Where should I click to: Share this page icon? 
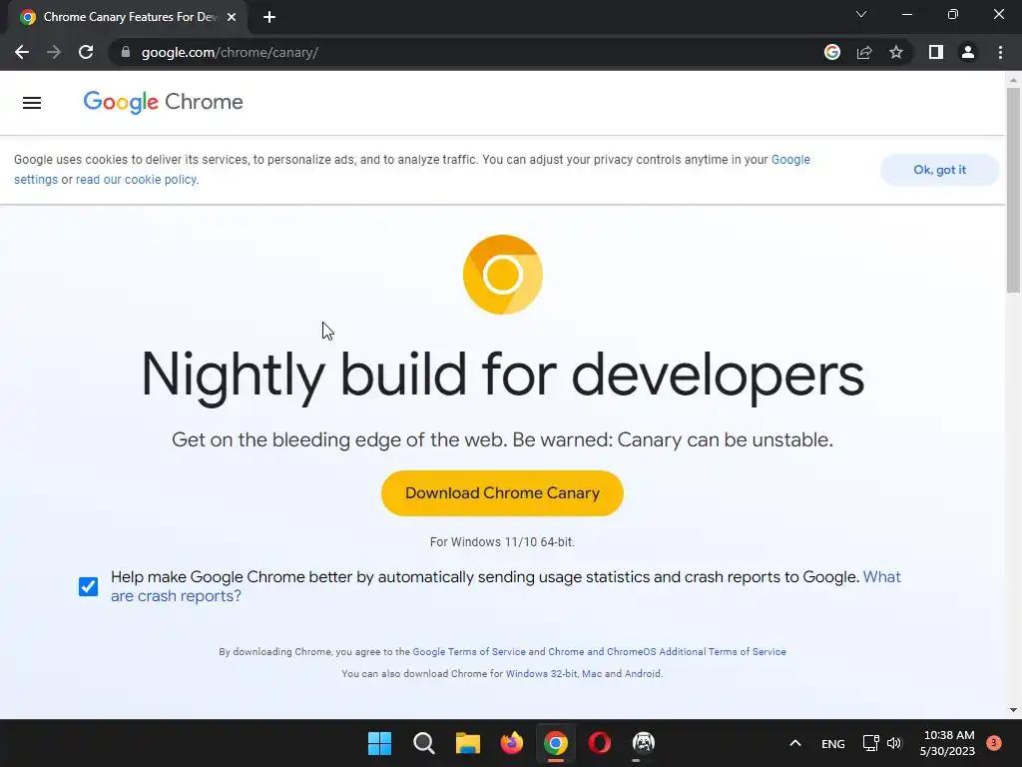click(x=864, y=52)
